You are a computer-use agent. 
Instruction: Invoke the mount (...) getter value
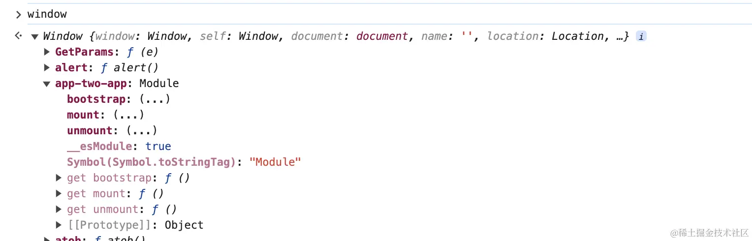click(x=129, y=115)
